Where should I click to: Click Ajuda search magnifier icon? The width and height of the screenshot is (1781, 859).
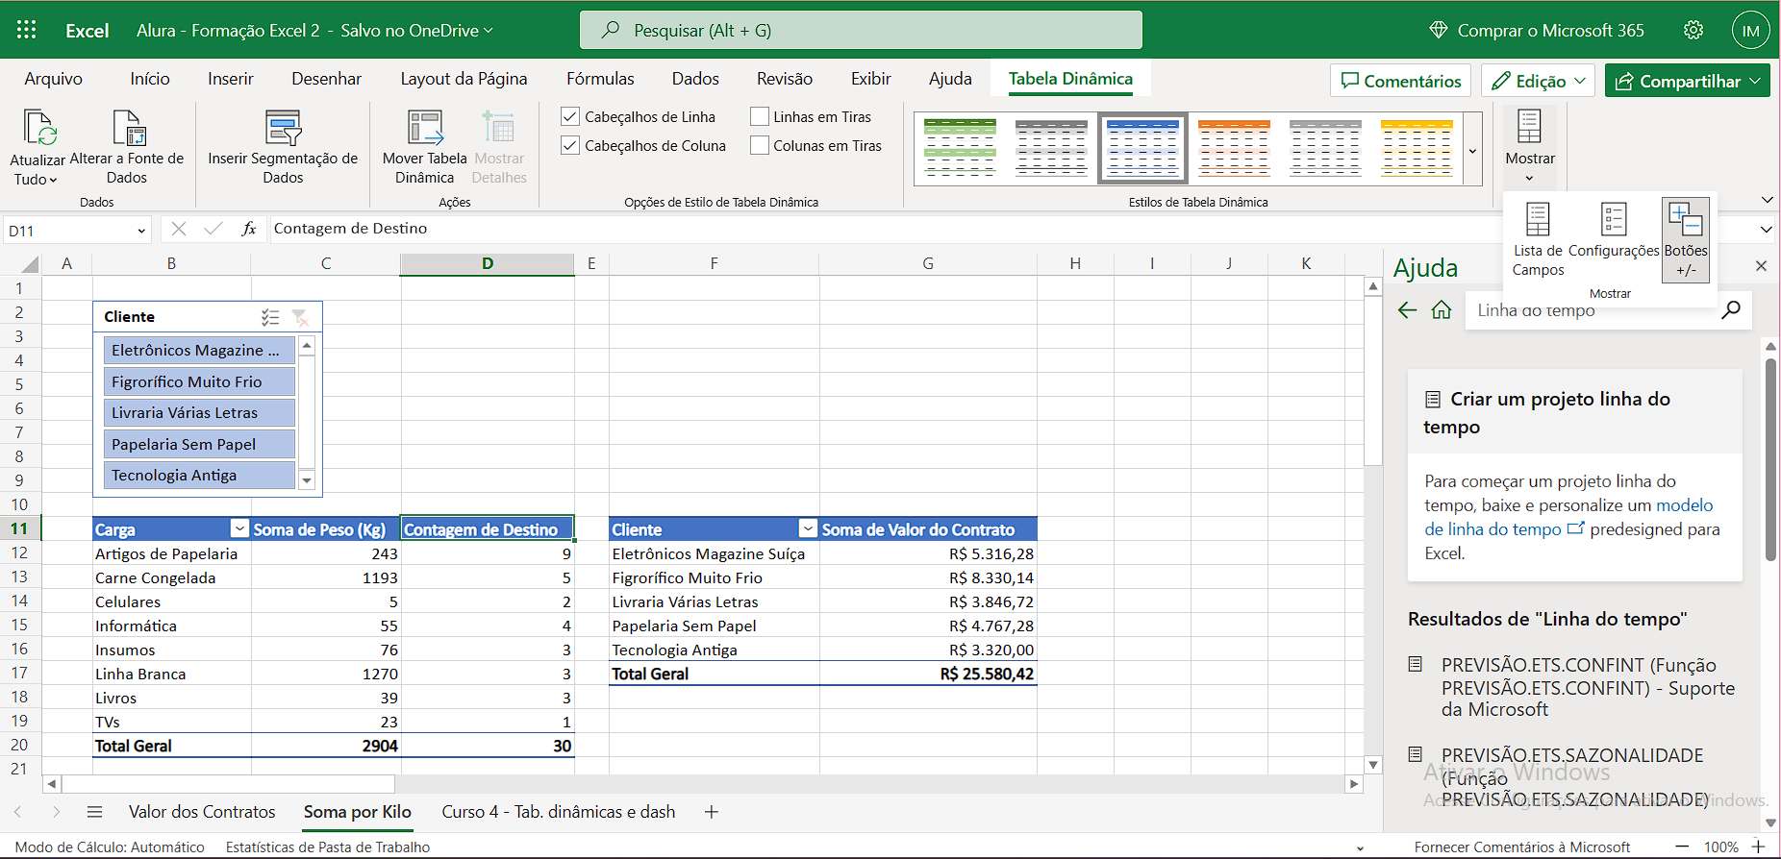pos(1730,309)
